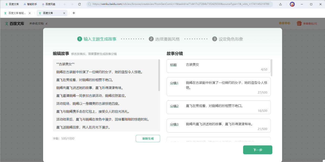Open the 会员中心 link
The width and height of the screenshot is (325, 162).
tap(284, 23)
